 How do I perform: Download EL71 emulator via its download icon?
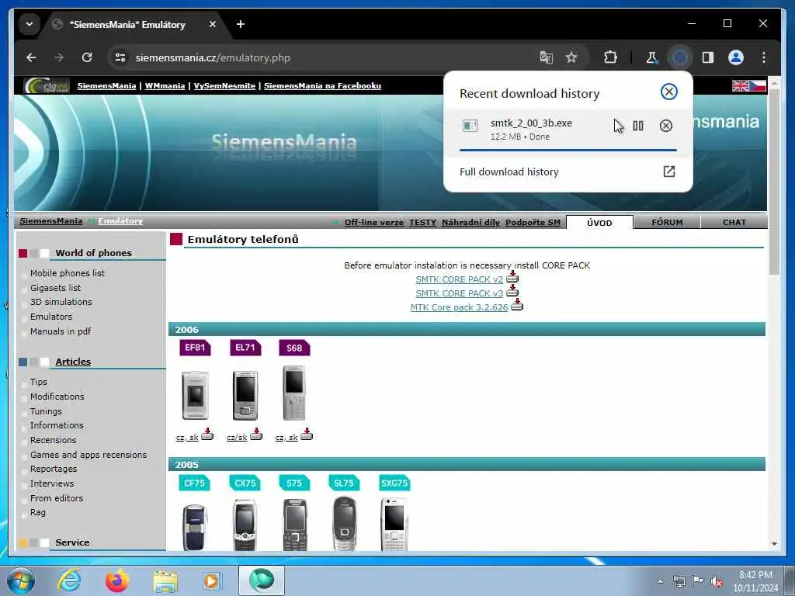[x=256, y=435]
